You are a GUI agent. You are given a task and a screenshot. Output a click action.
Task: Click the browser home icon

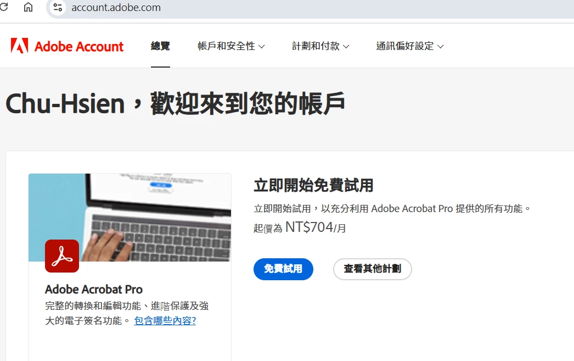click(x=28, y=7)
